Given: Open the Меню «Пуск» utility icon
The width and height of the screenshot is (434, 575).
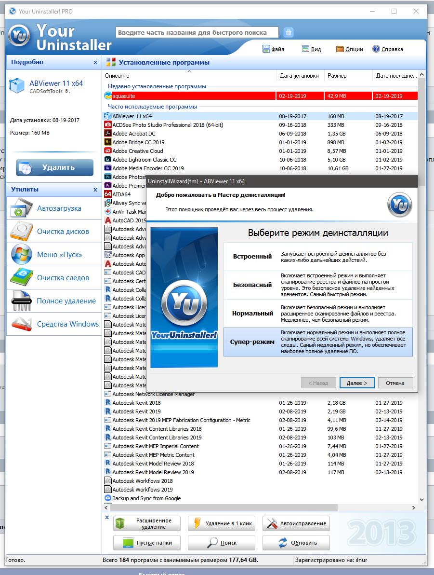Looking at the screenshot, I should click(x=21, y=254).
